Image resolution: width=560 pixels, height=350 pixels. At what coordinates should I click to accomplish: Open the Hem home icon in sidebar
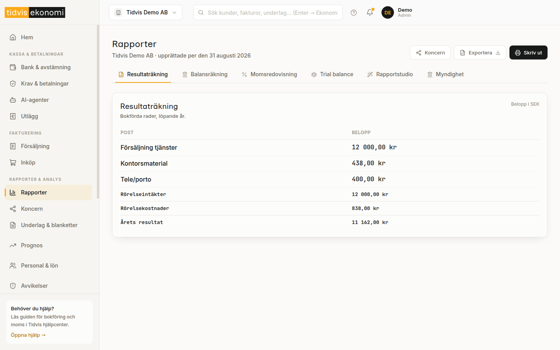click(x=13, y=37)
